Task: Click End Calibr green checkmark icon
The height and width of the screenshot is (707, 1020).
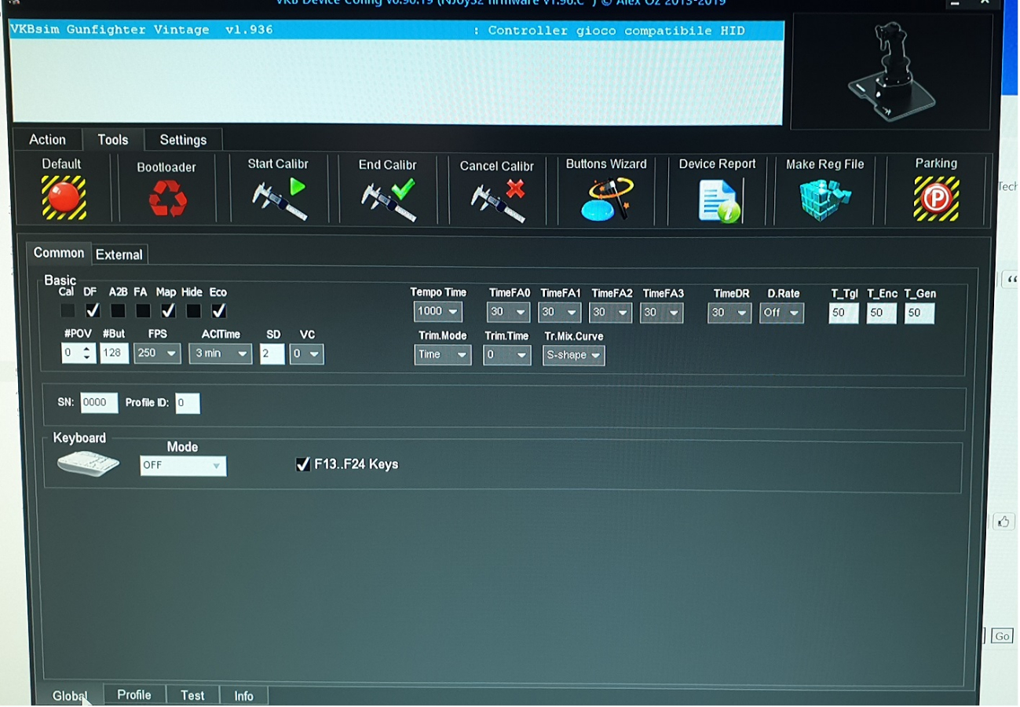Action: point(388,200)
